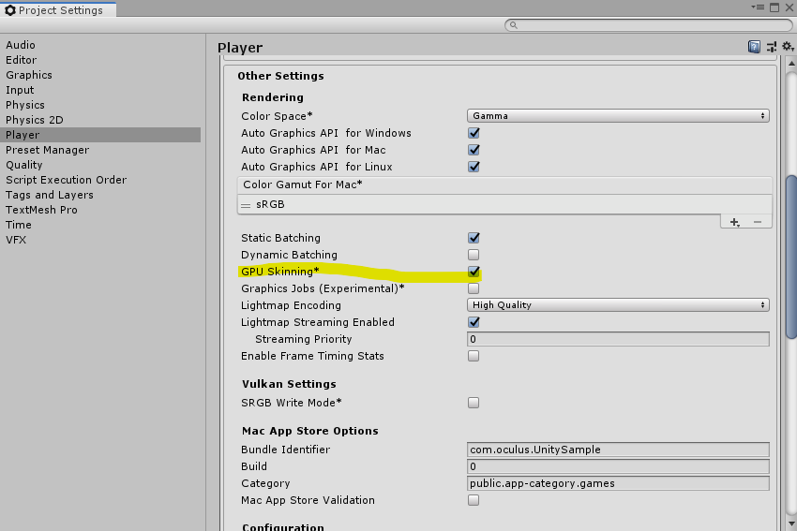Open the Player help reference icon
The width and height of the screenshot is (797, 531).
point(754,47)
